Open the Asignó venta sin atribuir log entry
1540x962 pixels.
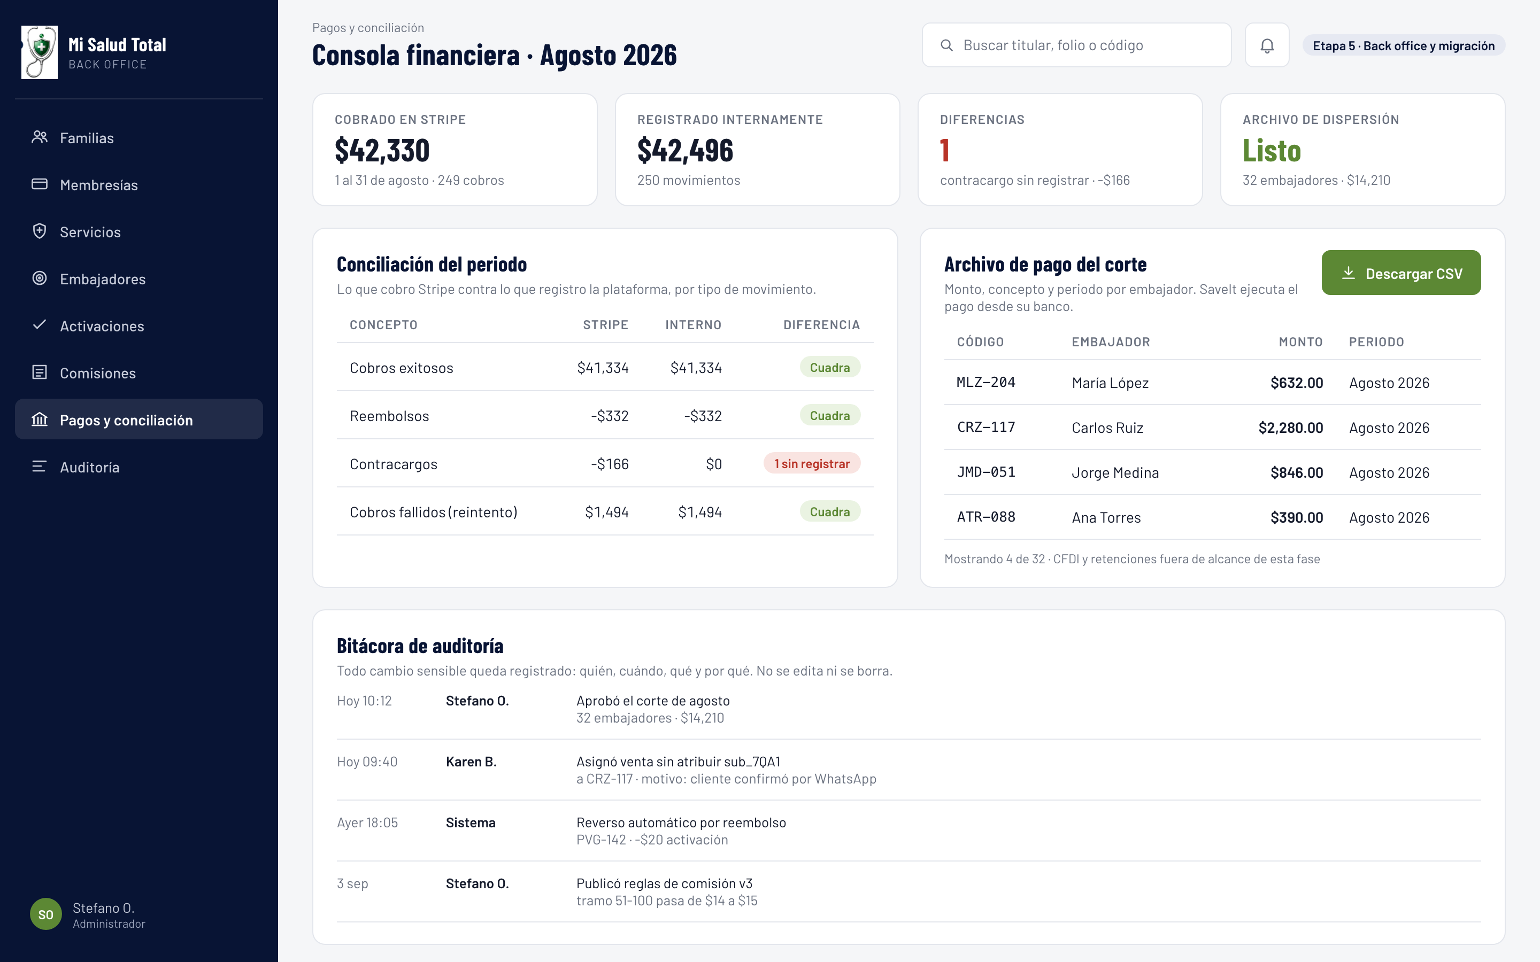(908, 770)
